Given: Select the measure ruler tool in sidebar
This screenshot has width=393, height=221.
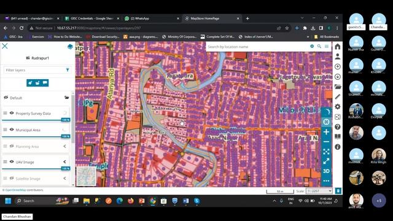Looking at the screenshot, I should click(338, 97).
